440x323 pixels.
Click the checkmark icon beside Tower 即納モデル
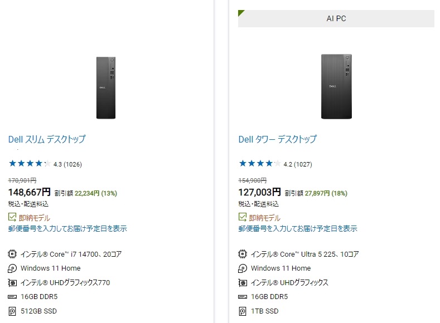pos(243,218)
